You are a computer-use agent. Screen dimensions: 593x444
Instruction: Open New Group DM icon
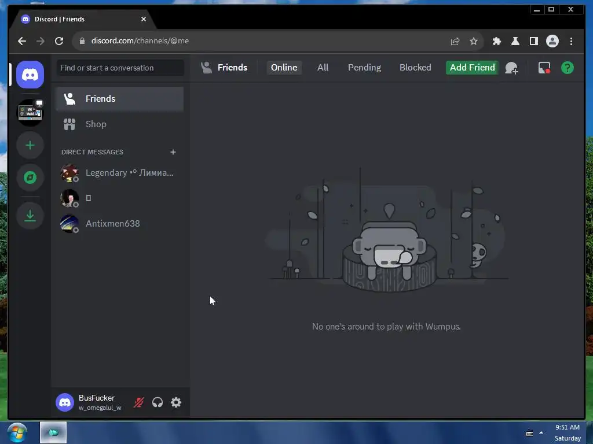click(x=511, y=68)
